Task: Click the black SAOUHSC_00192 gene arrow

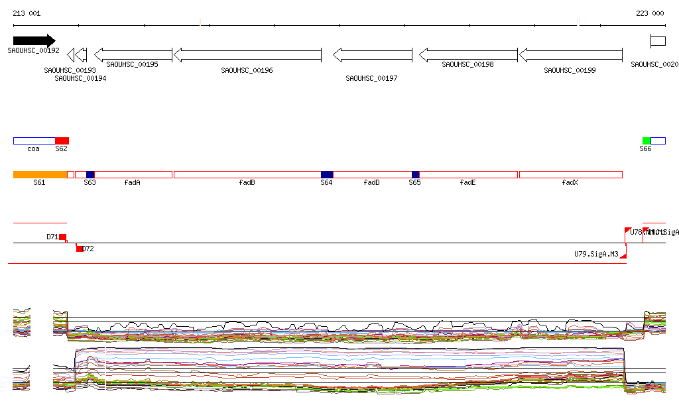Action: 34,41
